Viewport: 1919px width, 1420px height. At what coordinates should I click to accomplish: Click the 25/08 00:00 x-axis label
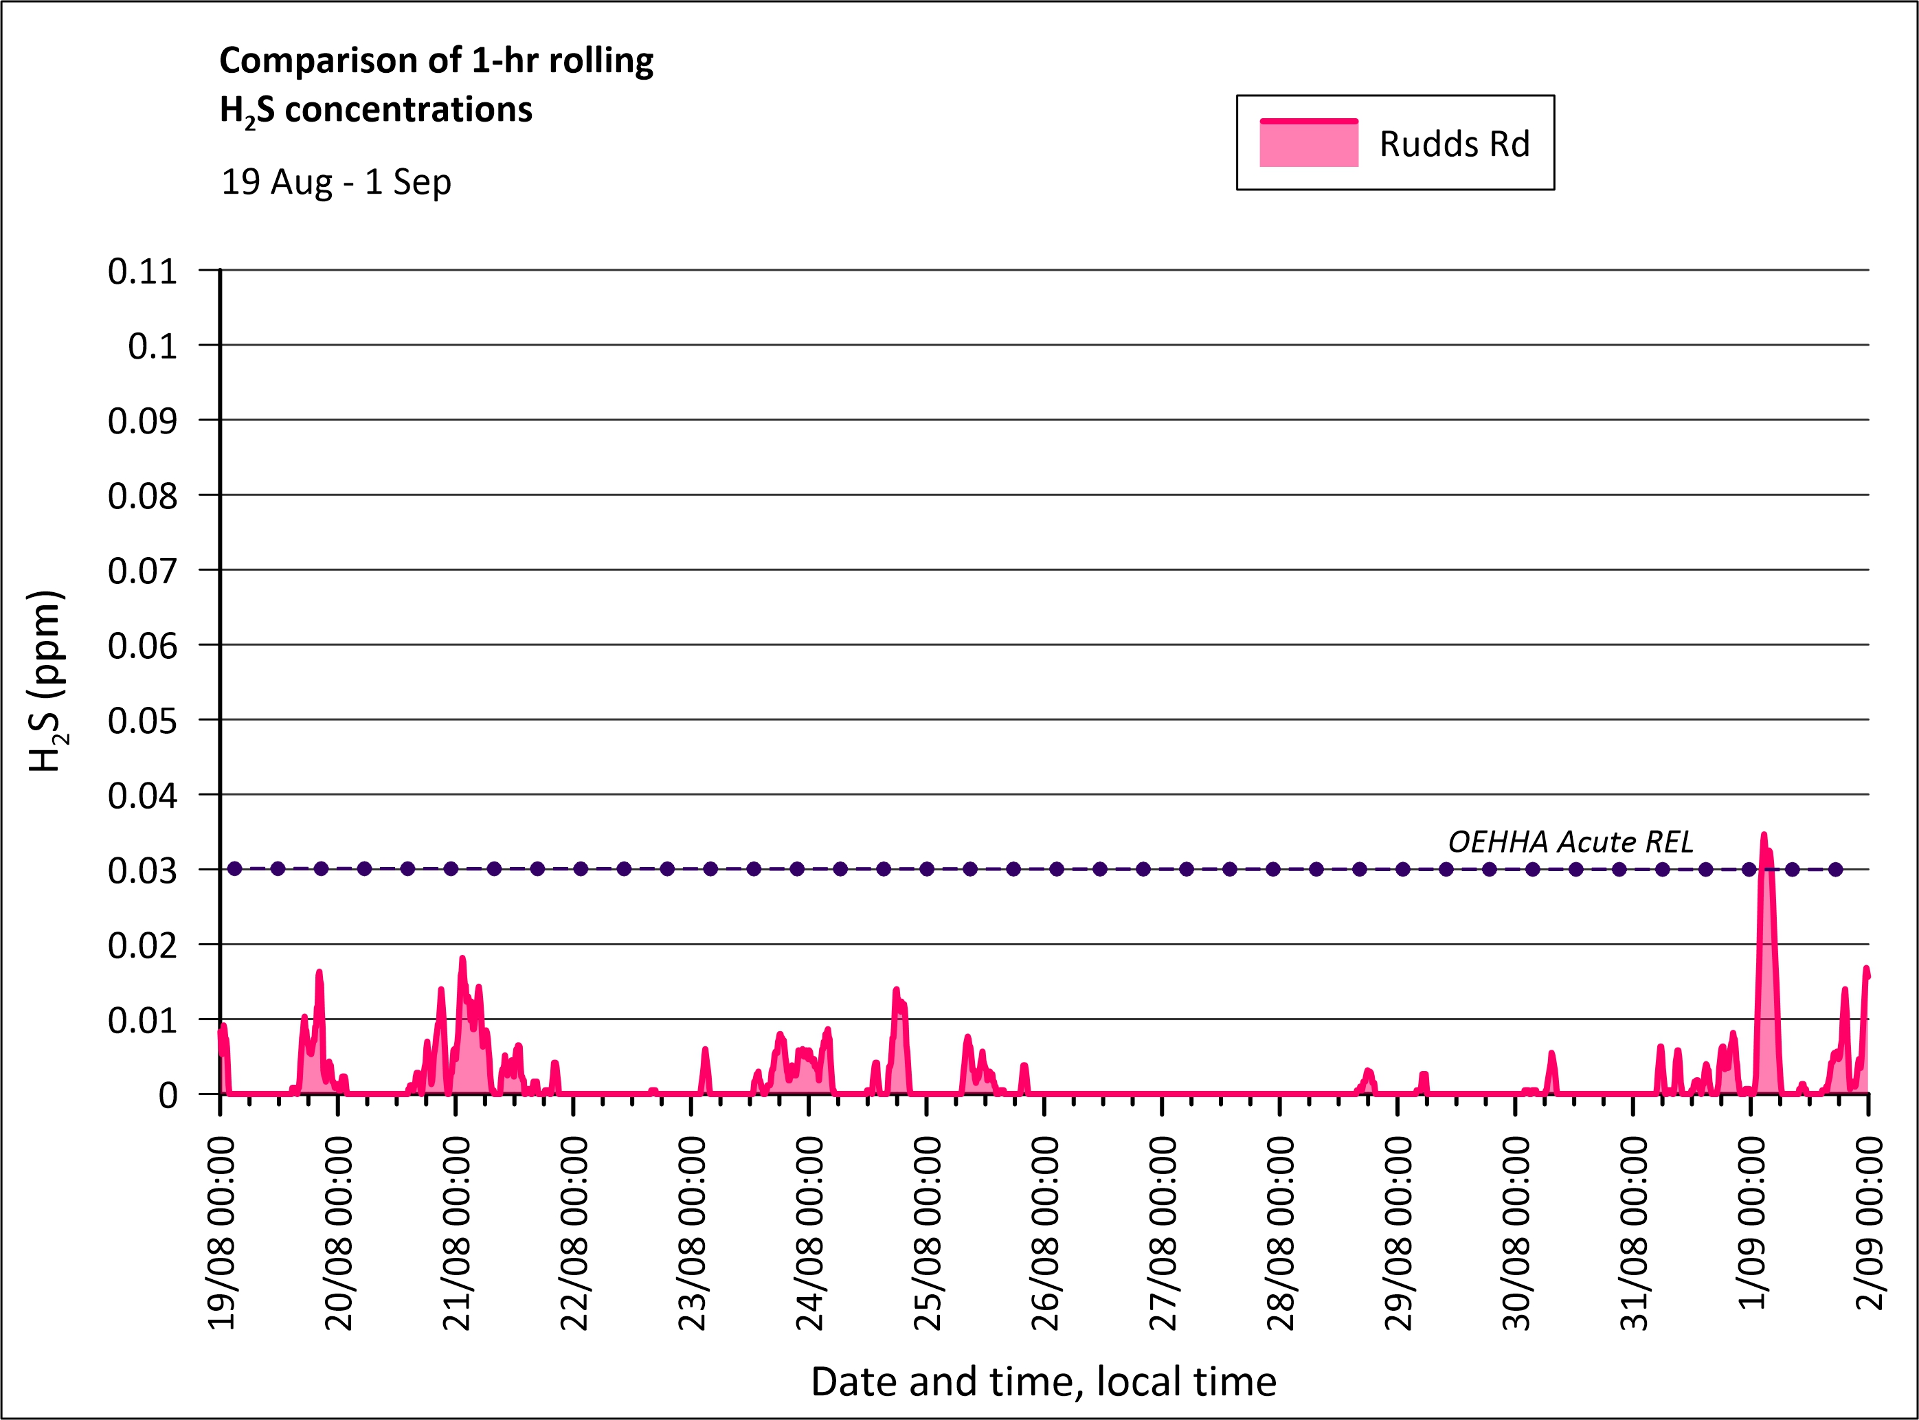coord(928,1233)
